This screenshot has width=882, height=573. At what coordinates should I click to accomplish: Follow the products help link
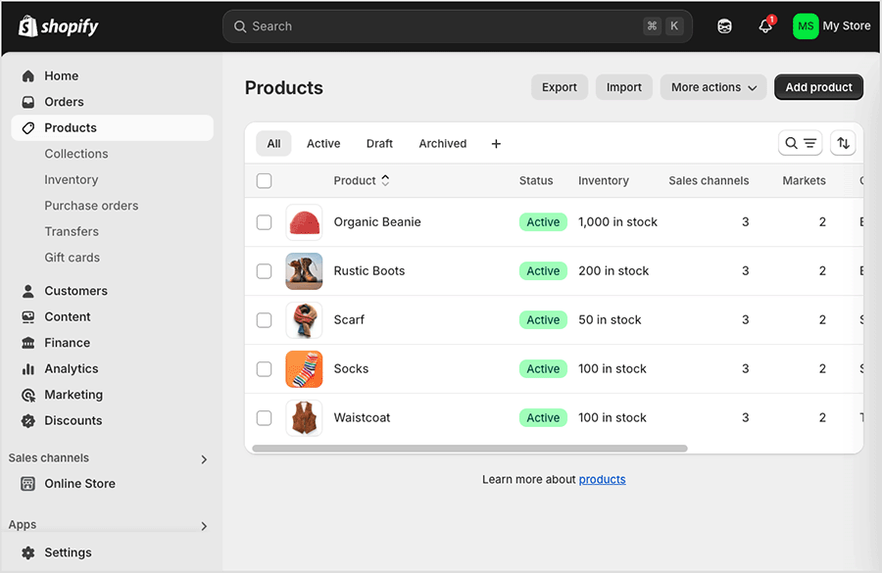pos(602,479)
